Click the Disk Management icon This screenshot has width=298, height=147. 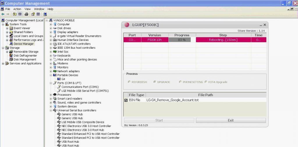tap(11, 59)
